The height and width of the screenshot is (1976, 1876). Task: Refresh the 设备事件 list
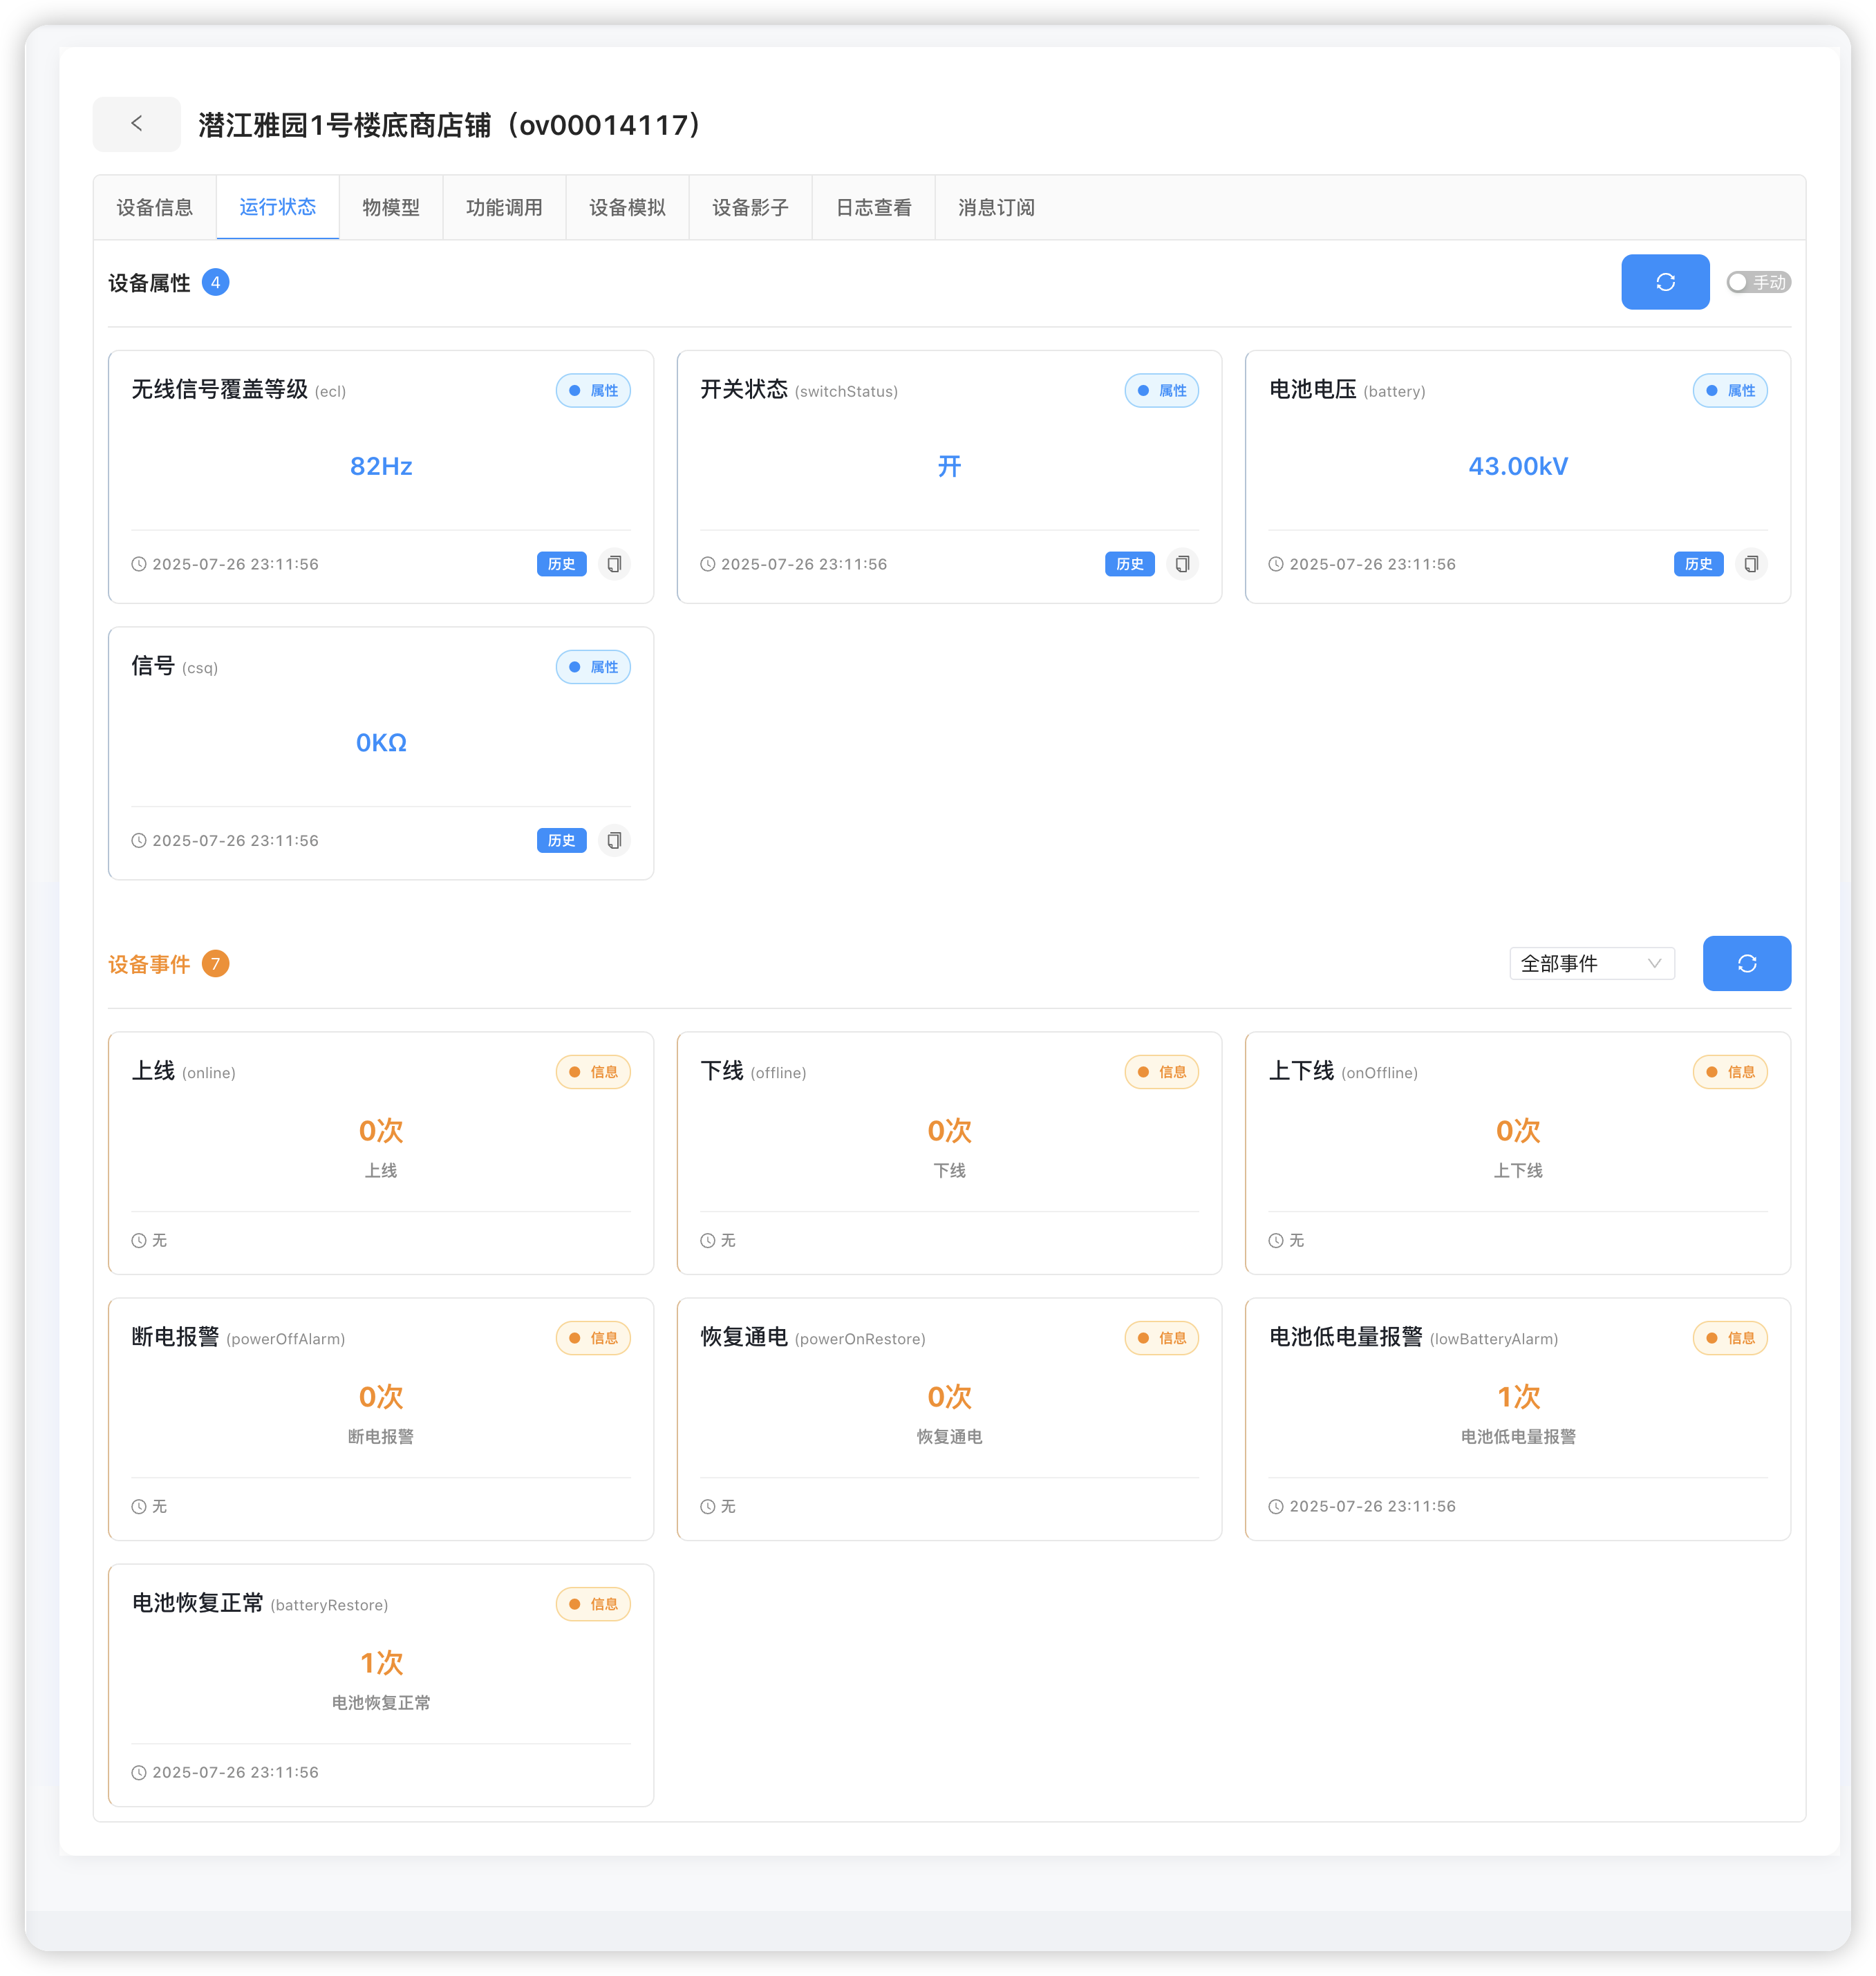pos(1747,963)
